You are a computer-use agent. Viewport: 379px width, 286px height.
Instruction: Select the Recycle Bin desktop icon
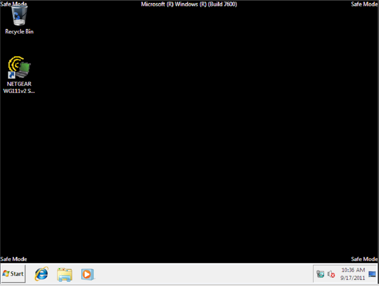19,15
